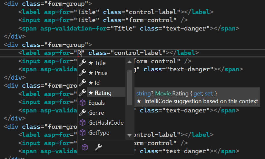
Task: Click the wrench icon next to Rating
Action: [x=83, y=93]
